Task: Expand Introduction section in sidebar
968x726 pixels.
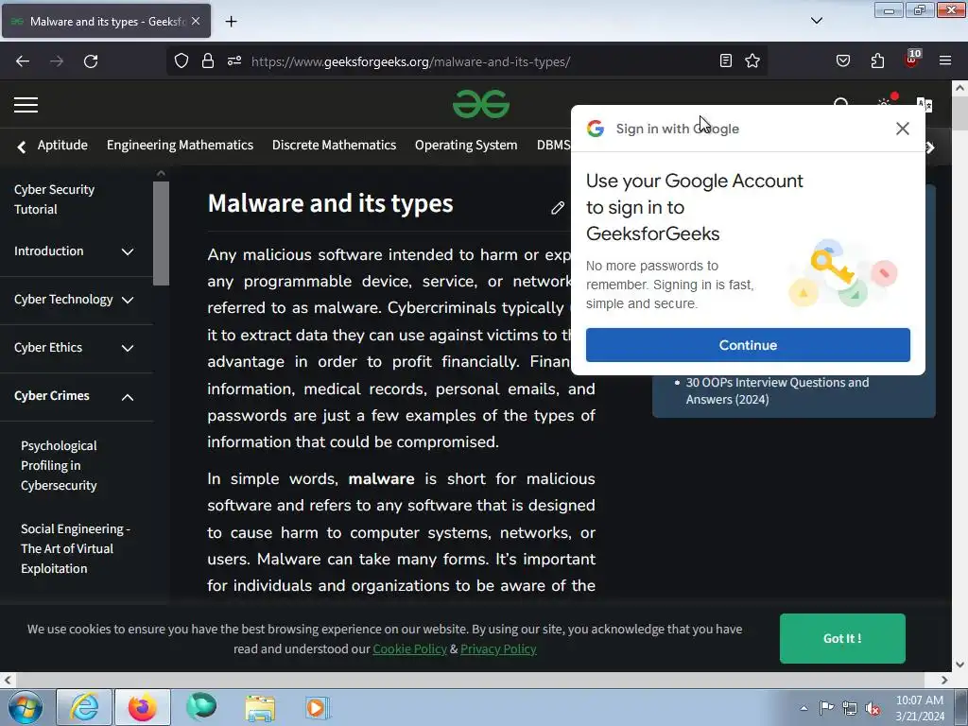Action: tap(128, 251)
